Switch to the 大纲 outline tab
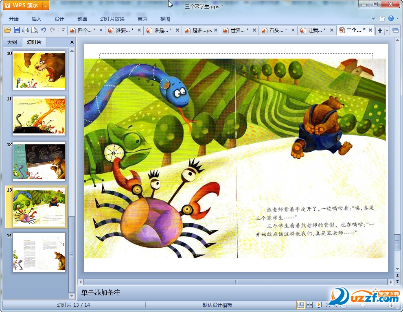The image size is (403, 312). (x=12, y=42)
